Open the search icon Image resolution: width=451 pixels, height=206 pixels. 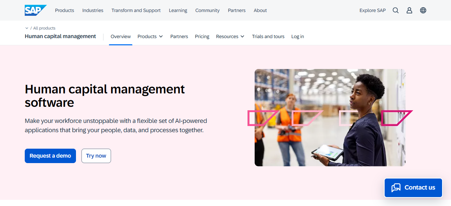point(395,10)
